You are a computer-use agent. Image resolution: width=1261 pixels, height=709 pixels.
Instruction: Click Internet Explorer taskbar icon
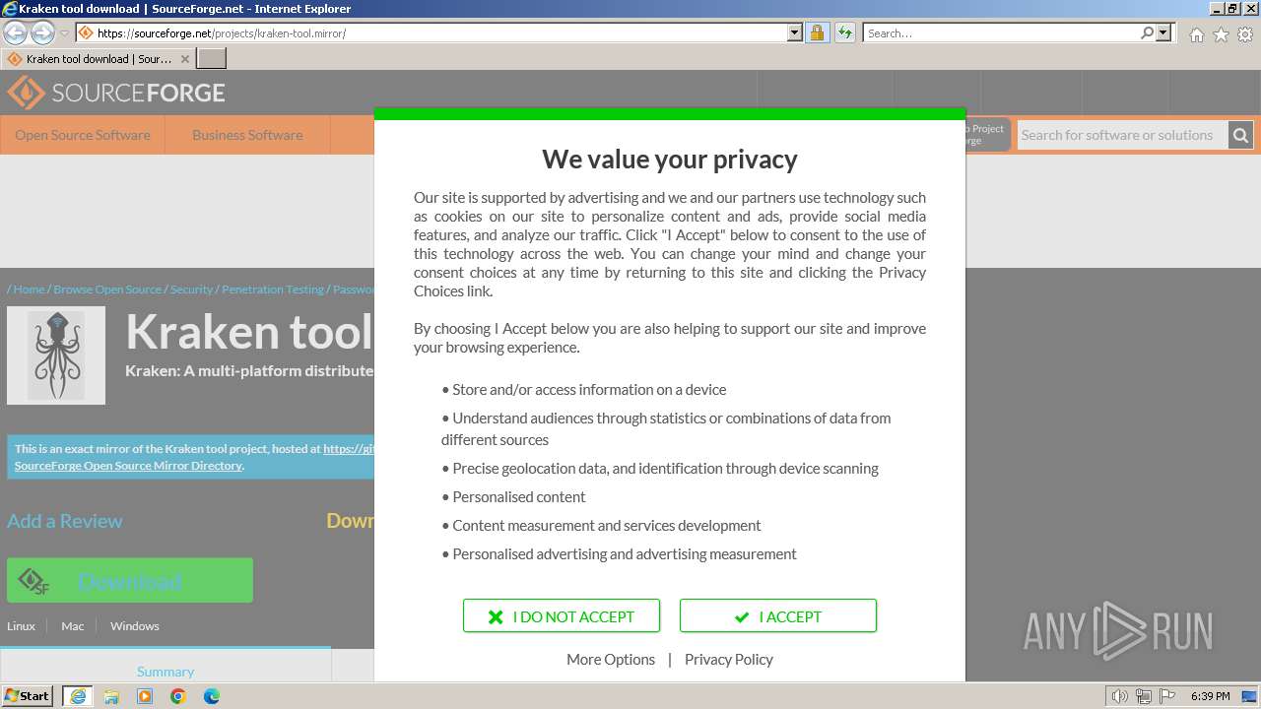[77, 696]
